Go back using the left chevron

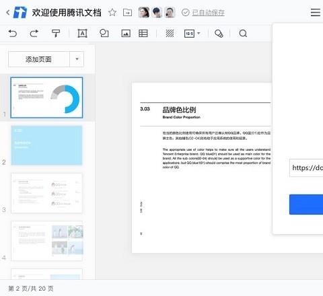8,12
